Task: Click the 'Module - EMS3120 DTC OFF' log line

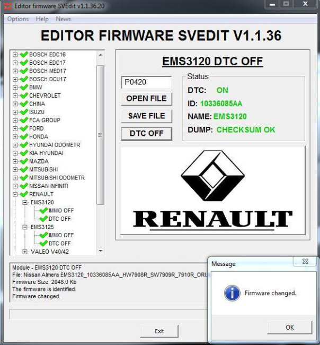Action: pos(47,268)
